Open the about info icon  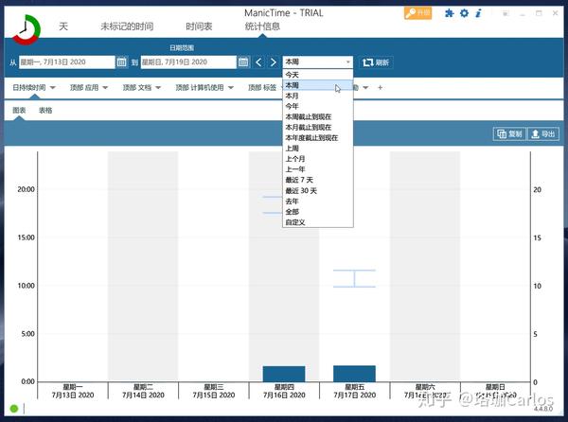point(478,13)
